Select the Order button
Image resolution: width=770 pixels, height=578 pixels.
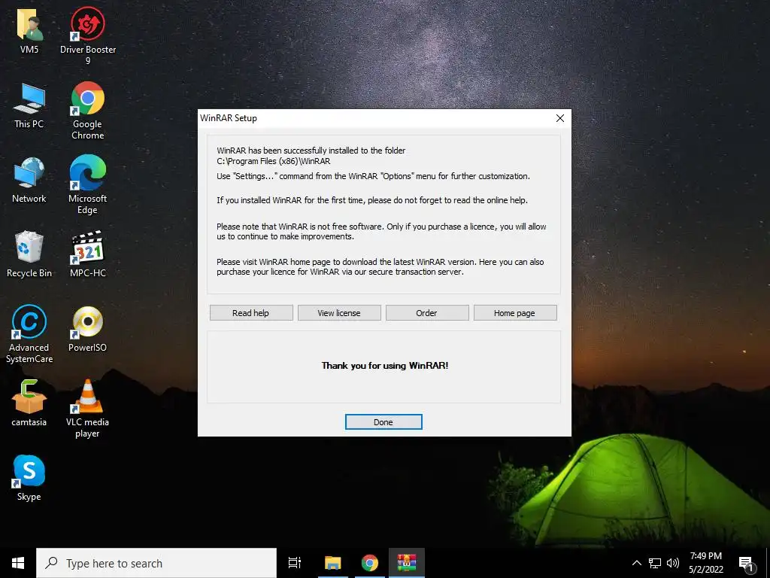427,312
